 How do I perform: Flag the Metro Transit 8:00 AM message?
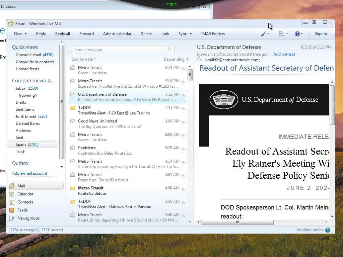point(183,136)
